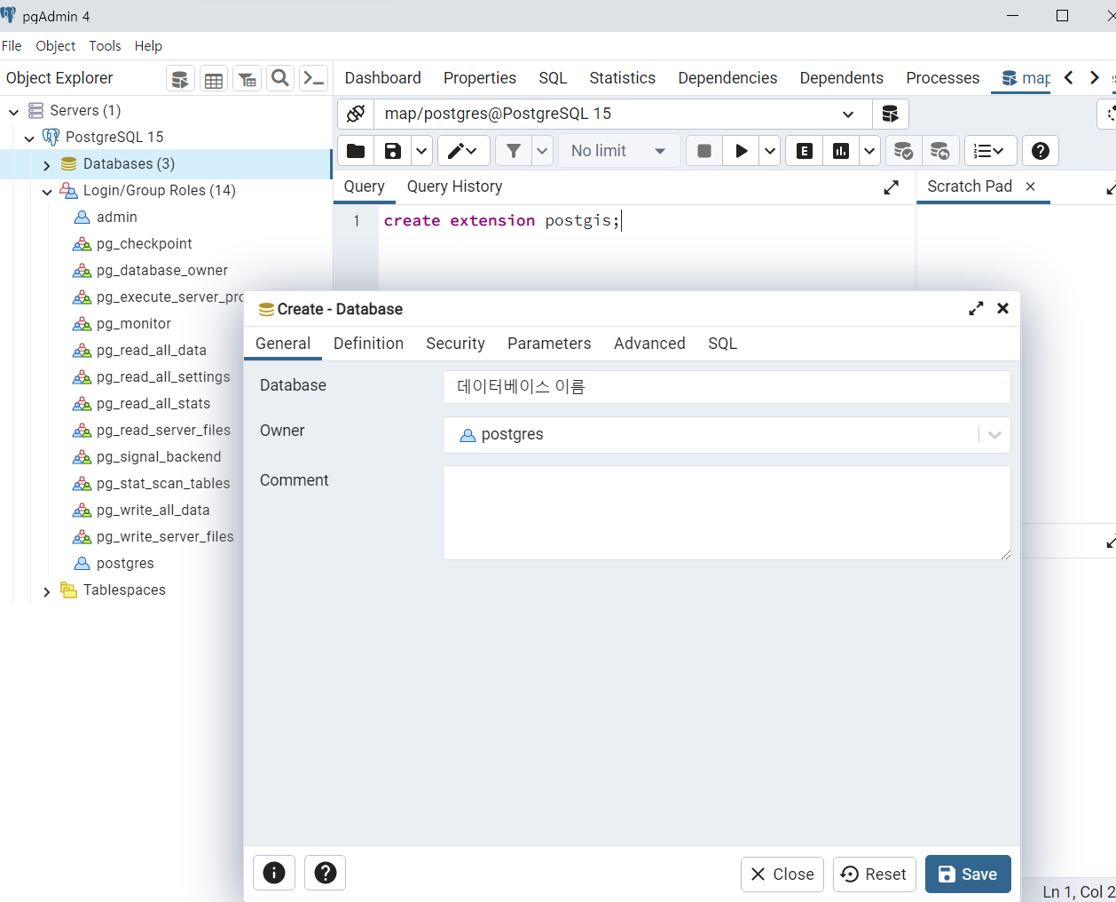Switch to the Parameters tab in dialog
Viewport: 1116px width, 902px height.
tap(549, 344)
